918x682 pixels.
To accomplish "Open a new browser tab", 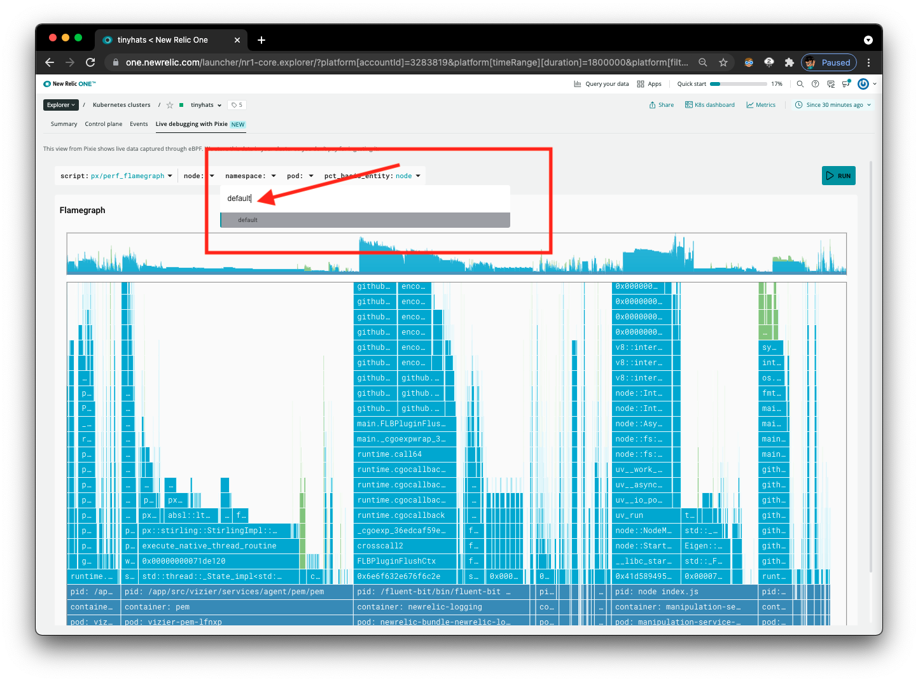I will pyautogui.click(x=261, y=40).
